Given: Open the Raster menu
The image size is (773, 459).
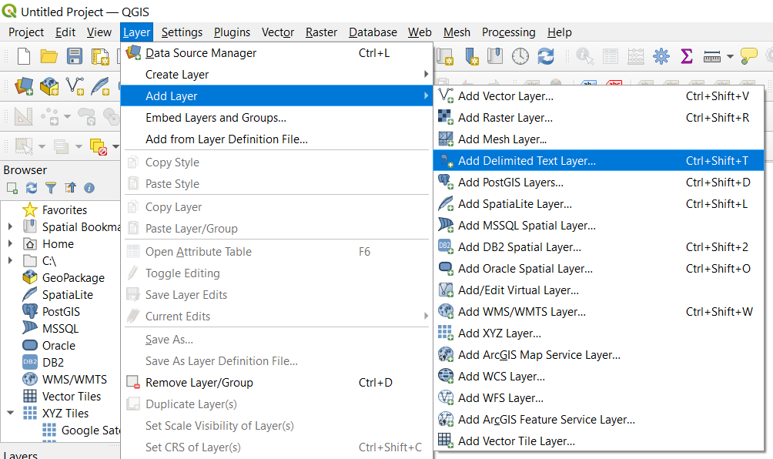Looking at the screenshot, I should click(321, 32).
